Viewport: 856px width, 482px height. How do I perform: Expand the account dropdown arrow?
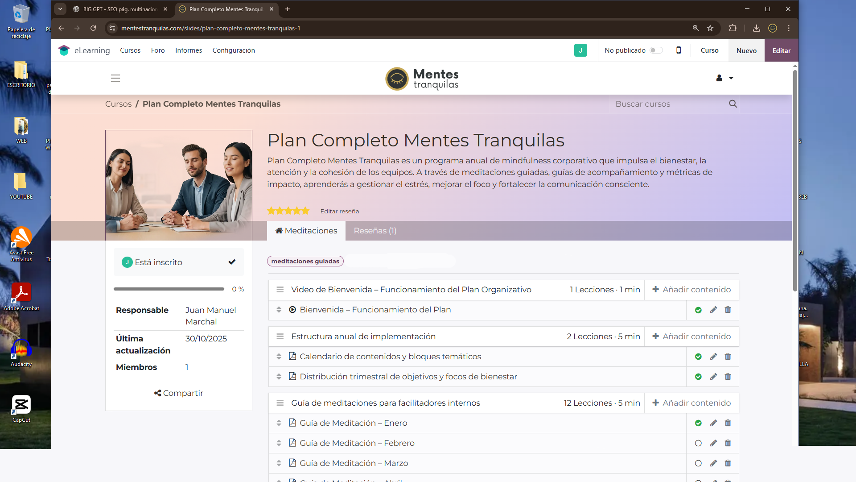(x=731, y=78)
